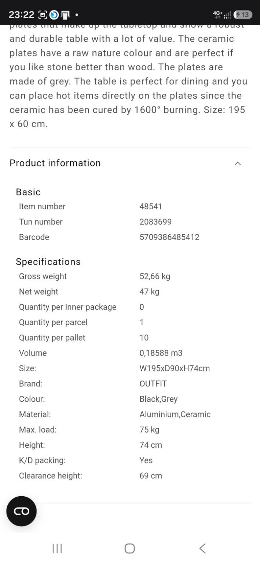Tap the Android home button

(130, 548)
